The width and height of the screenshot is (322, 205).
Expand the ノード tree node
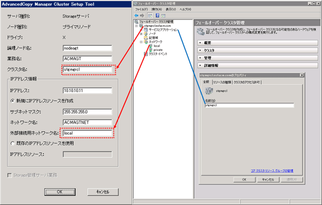(x=141, y=34)
